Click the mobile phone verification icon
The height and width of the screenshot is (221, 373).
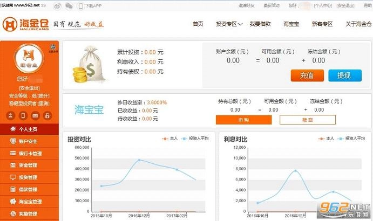pos(23,115)
